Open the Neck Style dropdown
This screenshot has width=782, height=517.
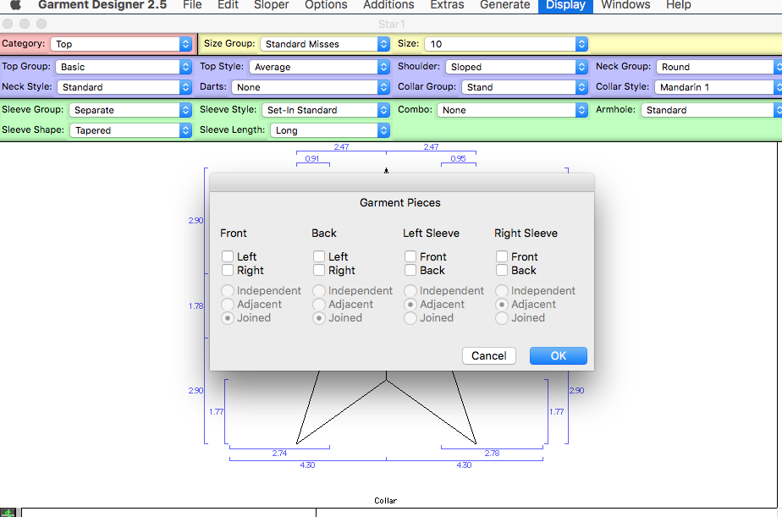tap(124, 87)
